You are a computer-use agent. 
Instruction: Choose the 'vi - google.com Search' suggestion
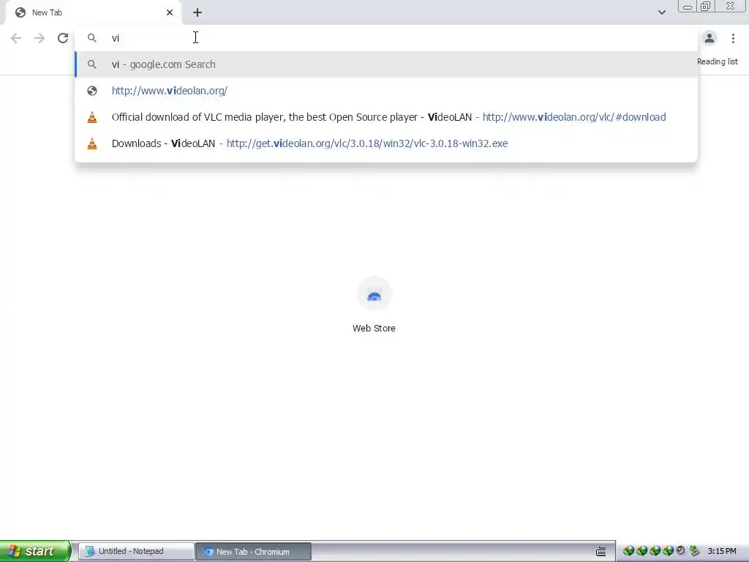coord(386,64)
